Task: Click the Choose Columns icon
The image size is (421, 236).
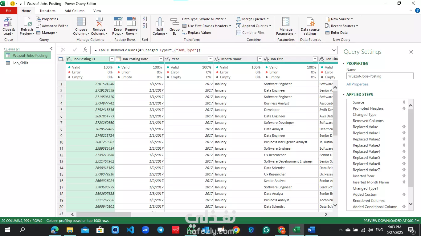Action: coord(81,22)
